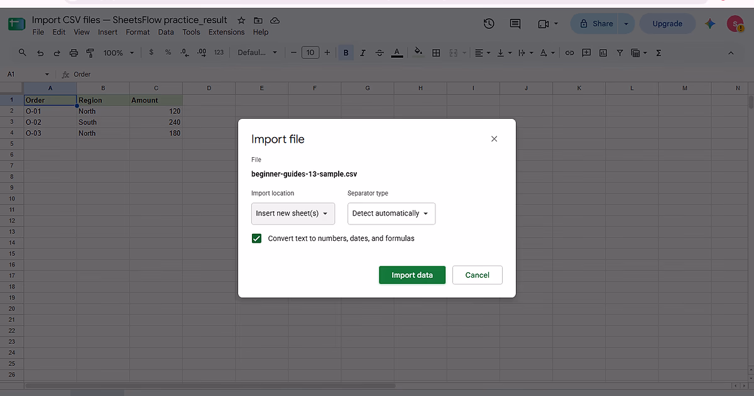Image resolution: width=754 pixels, height=396 pixels.
Task: Expand the Share options arrow
Action: coord(626,24)
